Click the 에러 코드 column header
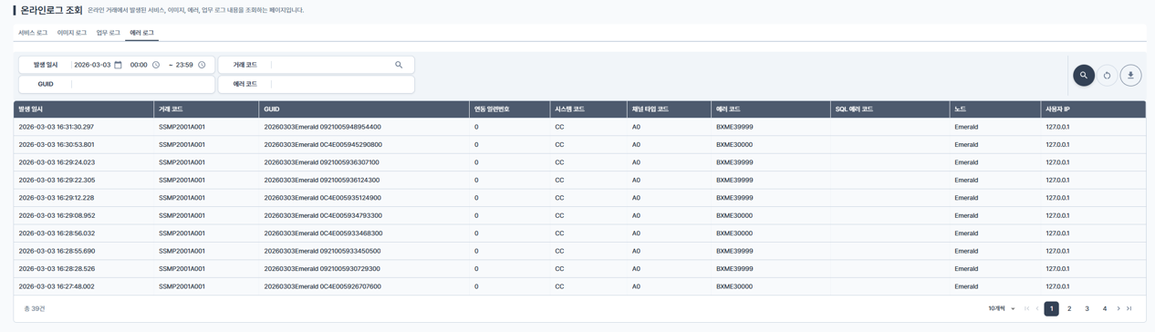 (770, 109)
